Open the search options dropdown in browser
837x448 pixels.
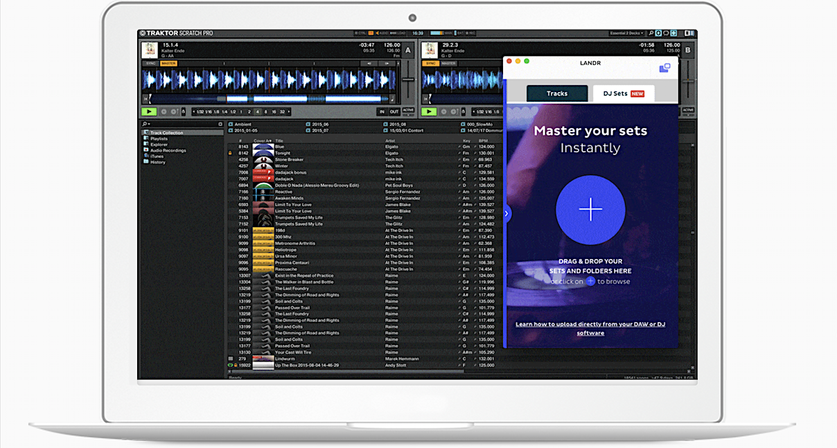[148, 124]
